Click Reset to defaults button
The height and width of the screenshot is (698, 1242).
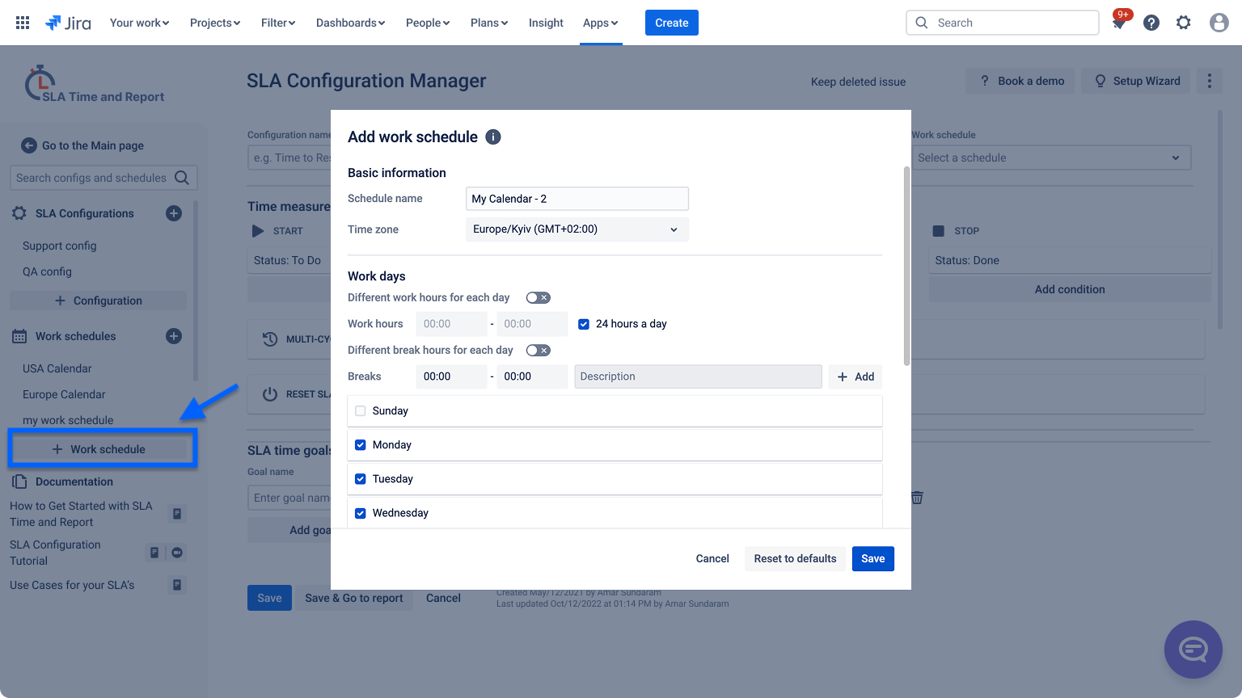[x=795, y=559]
